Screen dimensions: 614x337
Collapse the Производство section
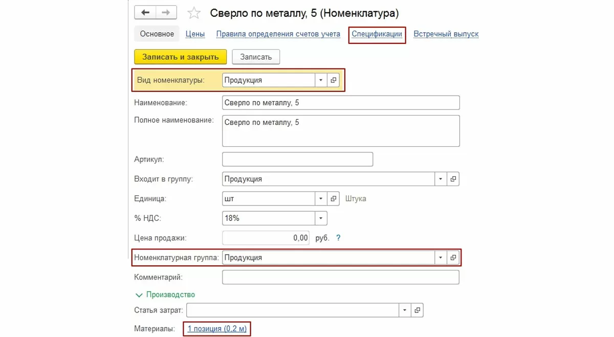point(139,295)
